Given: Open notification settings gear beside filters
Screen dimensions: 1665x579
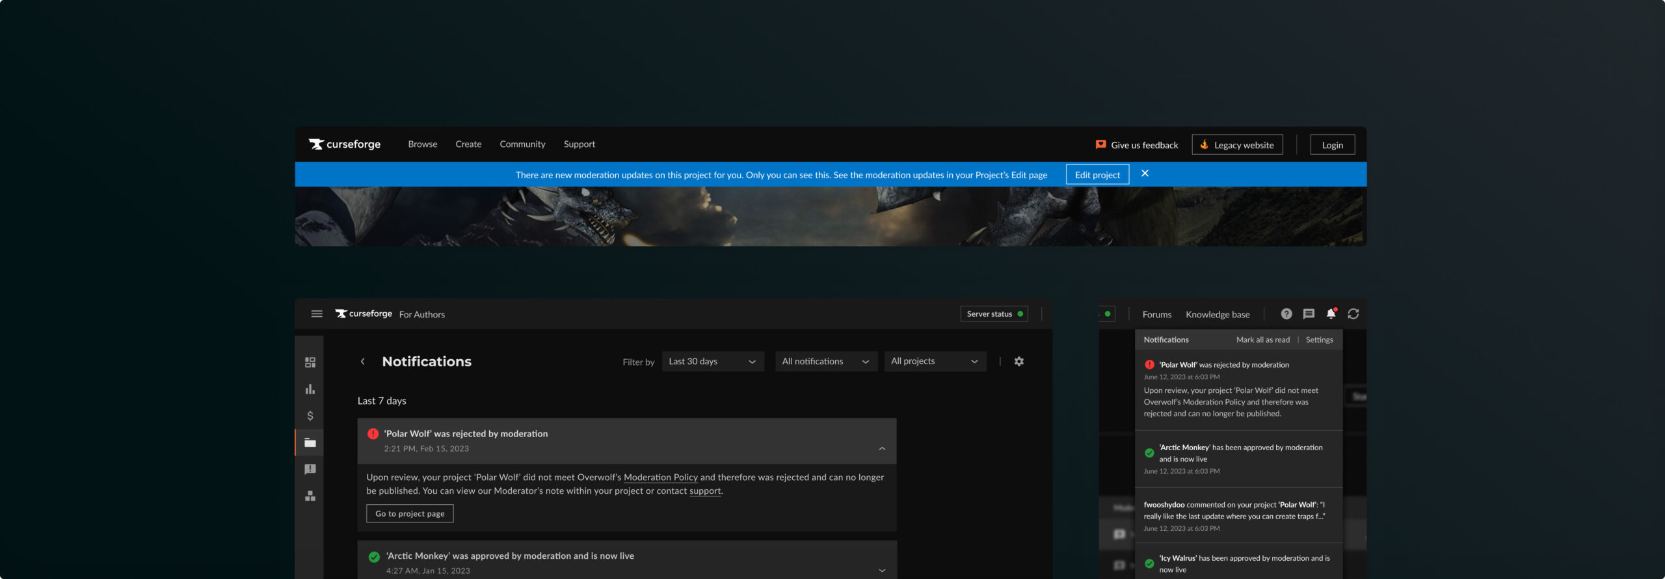Looking at the screenshot, I should pos(1019,361).
